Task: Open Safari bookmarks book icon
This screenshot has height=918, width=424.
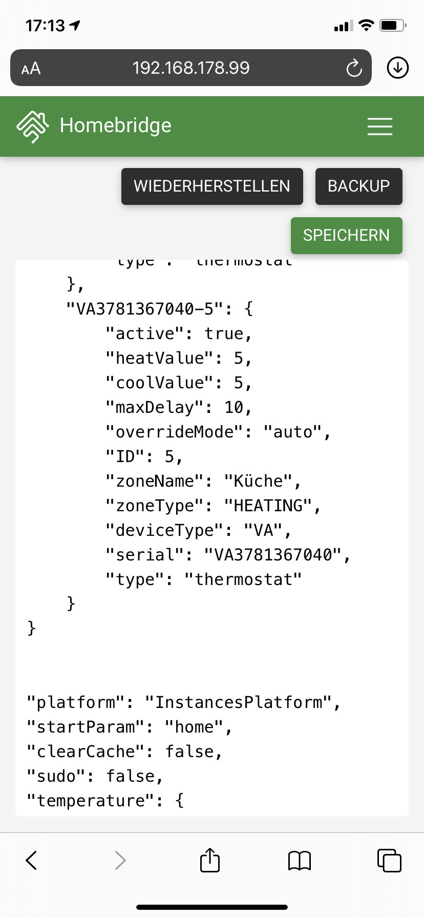Action: (300, 860)
